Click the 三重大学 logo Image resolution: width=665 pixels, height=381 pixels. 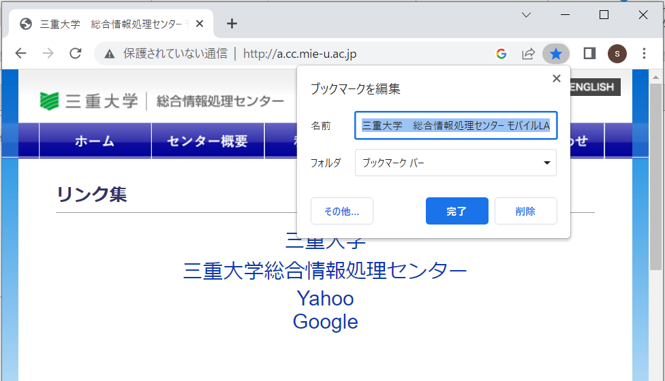[x=89, y=101]
